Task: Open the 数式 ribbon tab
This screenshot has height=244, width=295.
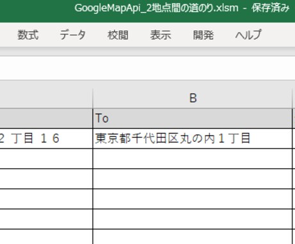Action: tap(28, 35)
